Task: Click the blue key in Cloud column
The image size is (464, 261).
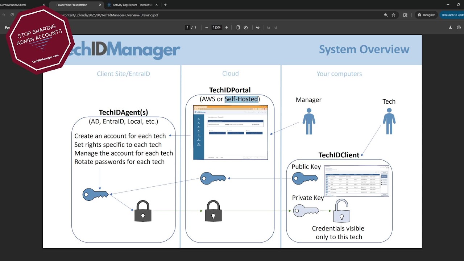Action: (213, 178)
